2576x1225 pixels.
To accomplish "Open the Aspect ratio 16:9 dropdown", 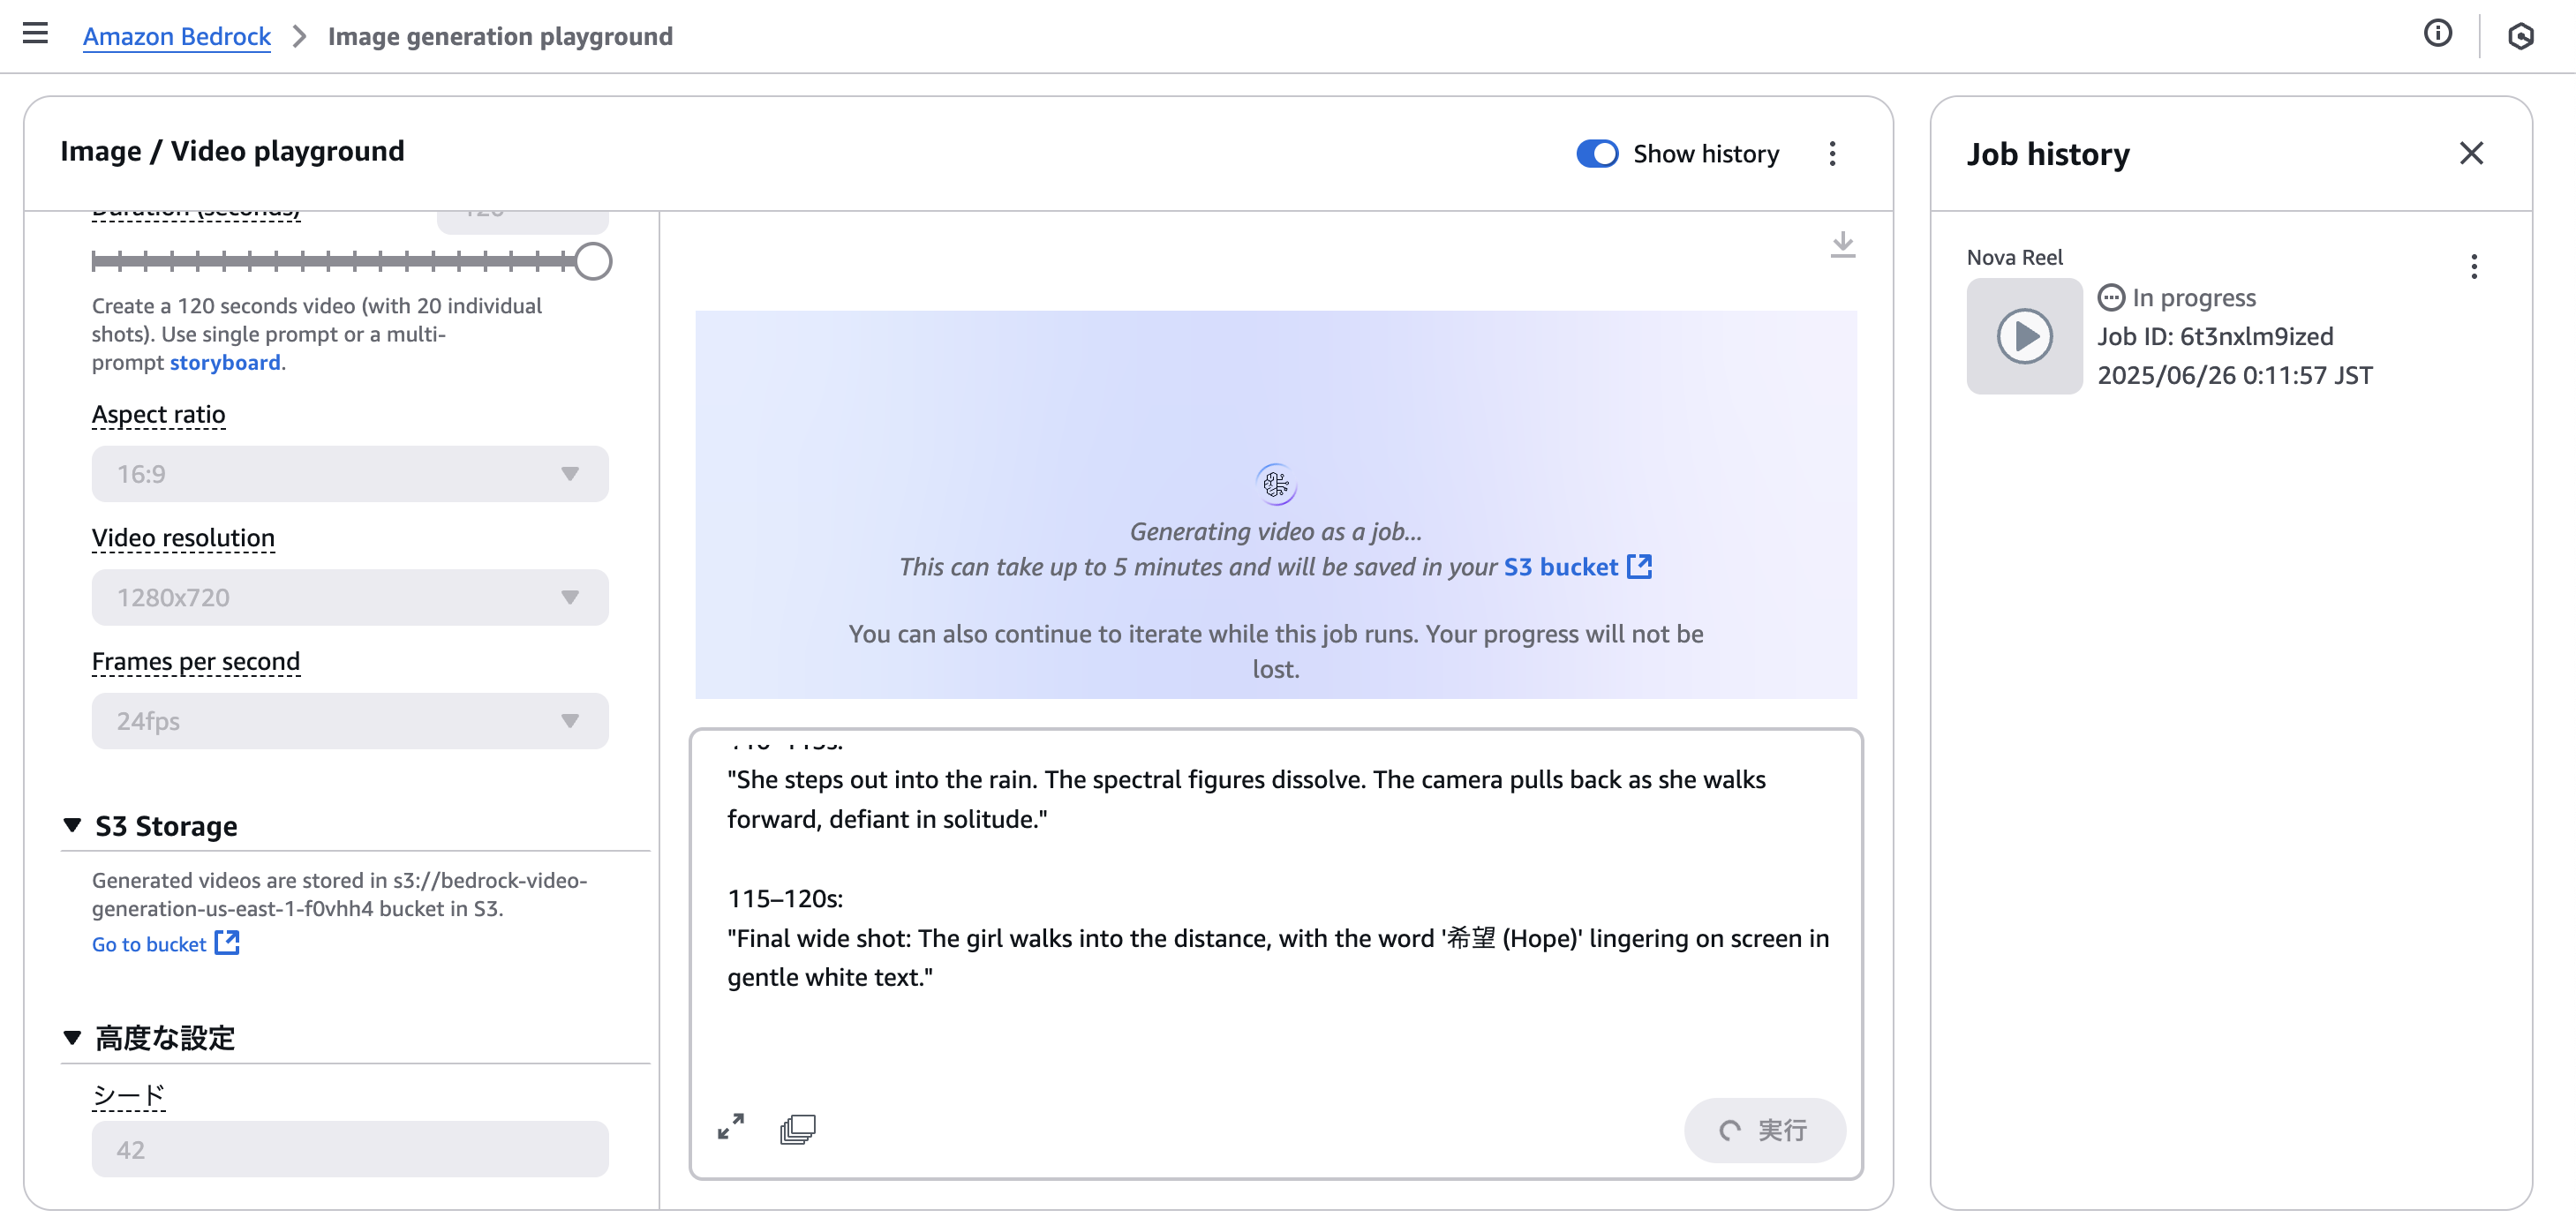I will coord(350,474).
